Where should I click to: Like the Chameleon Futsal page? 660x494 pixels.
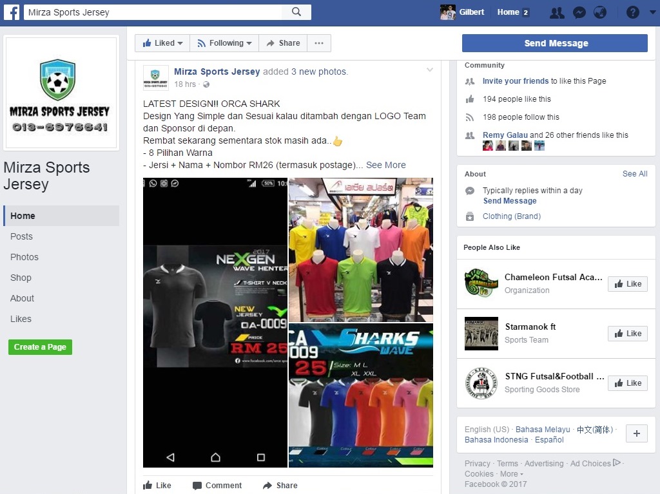tap(628, 284)
